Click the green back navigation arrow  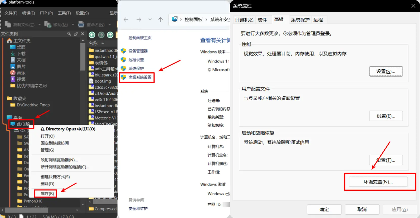92,35
